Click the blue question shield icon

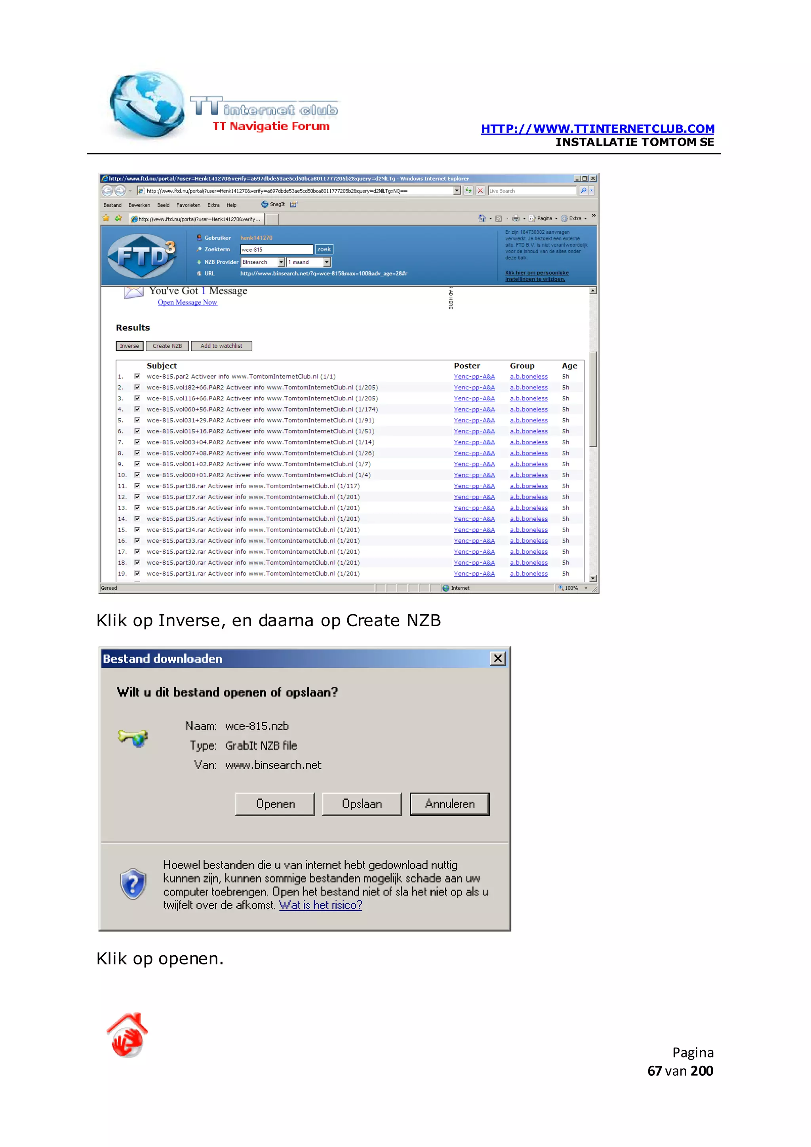[133, 884]
